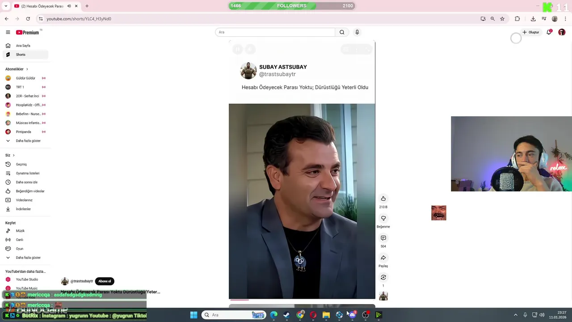Open Güldür Güldür subscription channel
The width and height of the screenshot is (572, 322).
tap(25, 78)
